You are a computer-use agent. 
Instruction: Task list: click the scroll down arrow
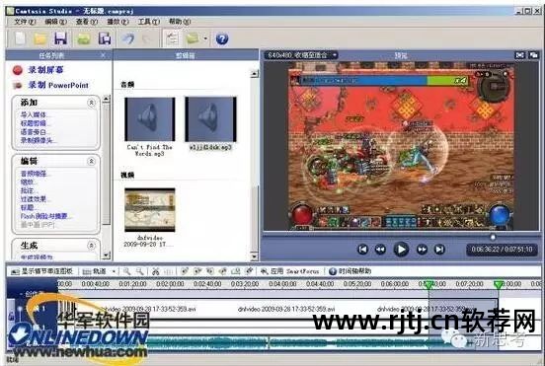107,256
